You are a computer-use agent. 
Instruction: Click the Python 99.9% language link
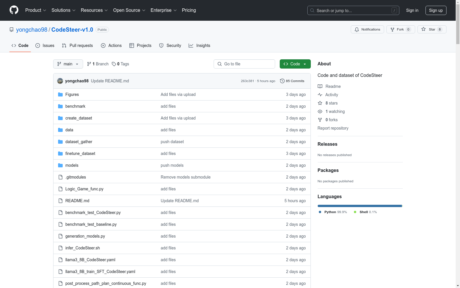(333, 212)
